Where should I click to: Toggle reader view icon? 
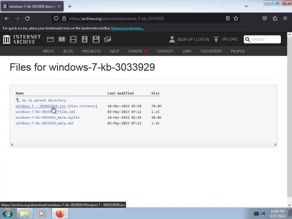pyautogui.click(x=228, y=18)
